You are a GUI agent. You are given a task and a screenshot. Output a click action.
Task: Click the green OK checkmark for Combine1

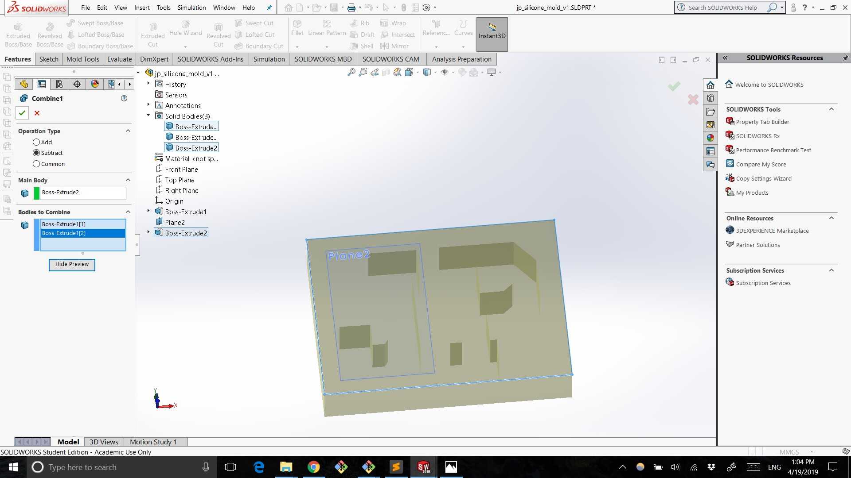pyautogui.click(x=22, y=113)
